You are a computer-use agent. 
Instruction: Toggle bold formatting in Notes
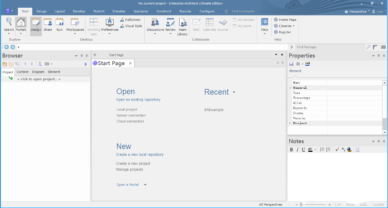coord(292,150)
